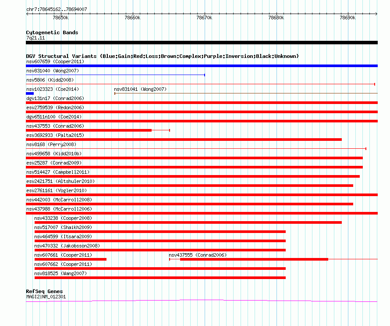The height and width of the screenshot is (326, 390).
Task: Click the esv2421751 (Altshuler2010) variant label
Action: pos(60,181)
